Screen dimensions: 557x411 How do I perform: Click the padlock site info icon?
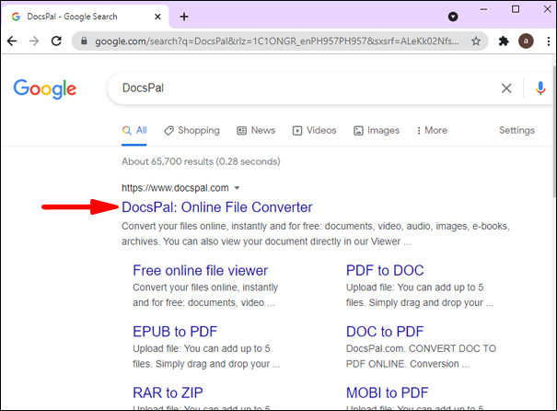pos(84,41)
